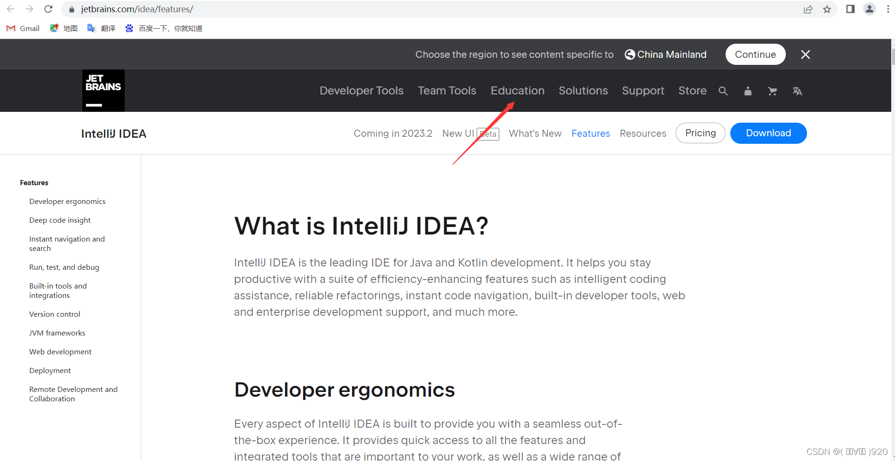The width and height of the screenshot is (895, 461).
Task: Click the What is IntelliJ IDEA? heading
Action: point(361,226)
